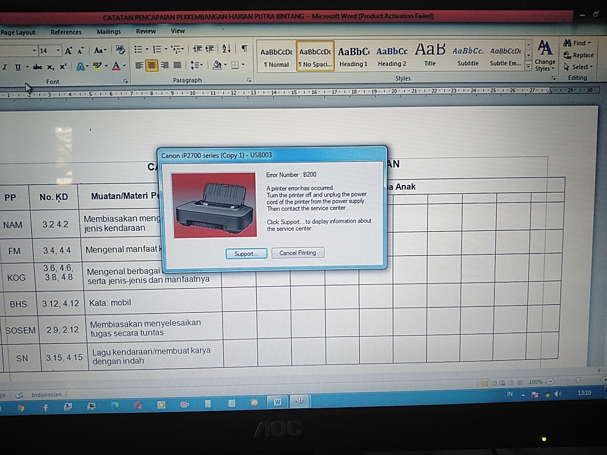The image size is (607, 455).
Task: Click the Sort icon
Action: [x=226, y=48]
